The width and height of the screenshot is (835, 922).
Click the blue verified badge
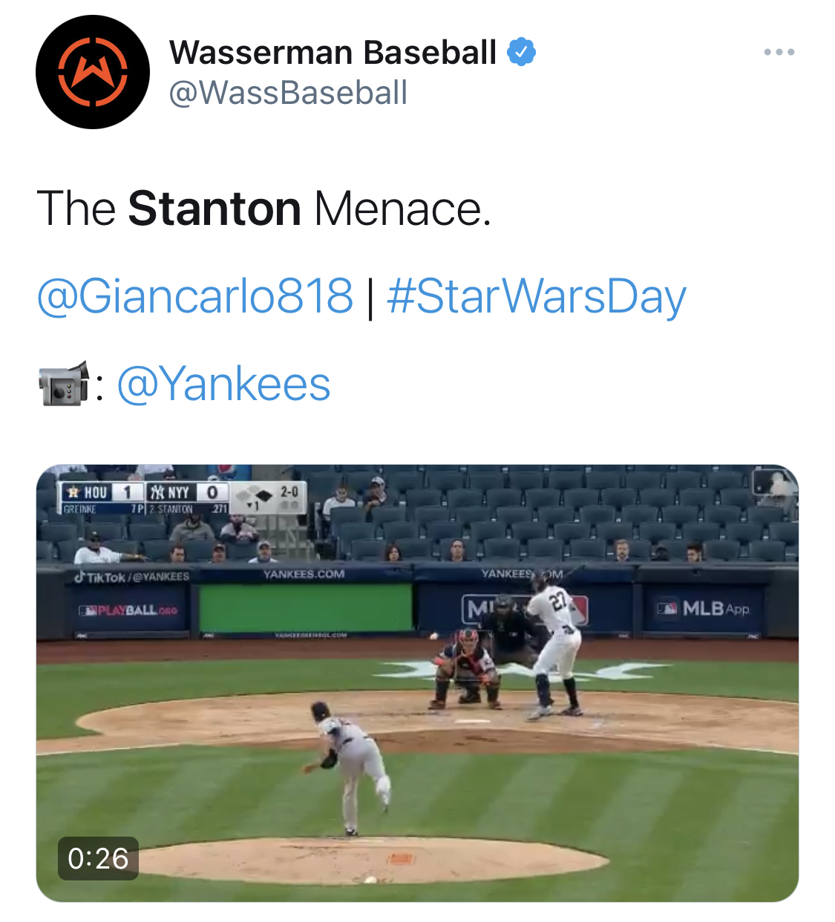[521, 52]
